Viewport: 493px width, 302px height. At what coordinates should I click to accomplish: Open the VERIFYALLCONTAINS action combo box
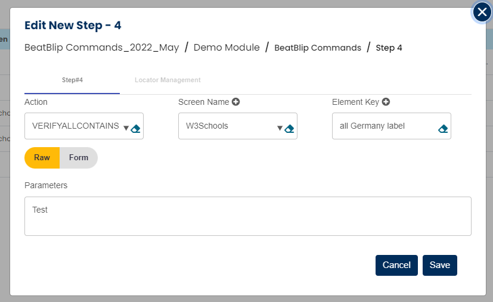(x=75, y=126)
